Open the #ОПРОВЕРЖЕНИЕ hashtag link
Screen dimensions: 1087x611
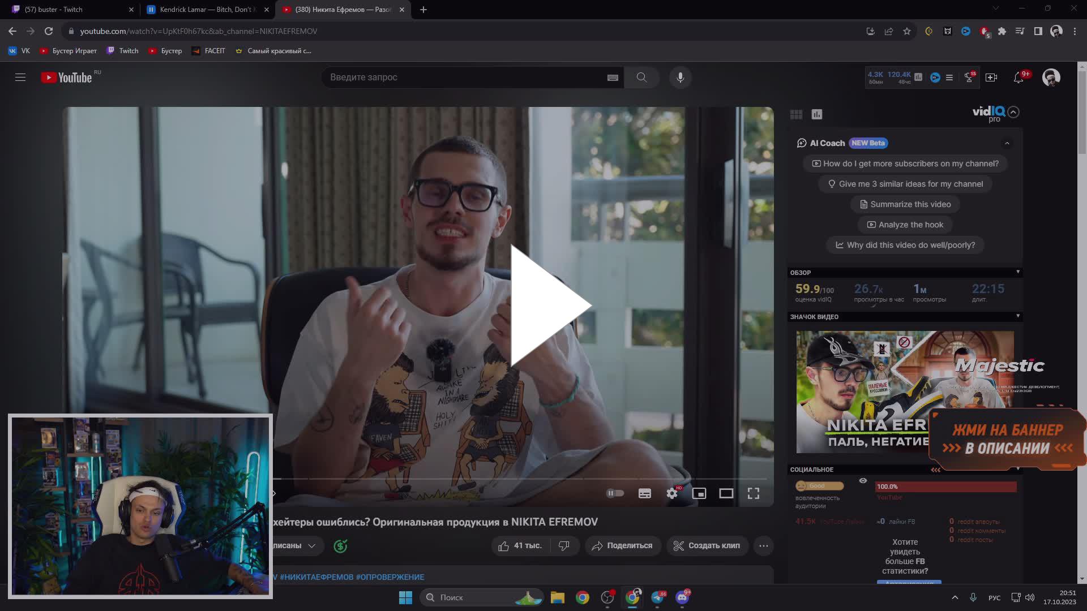[390, 577]
